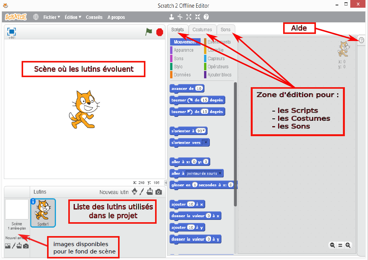Image resolution: width=368 pixels, height=260 pixels.
Task: Switch stage to full screen mode
Action: click(x=12, y=32)
